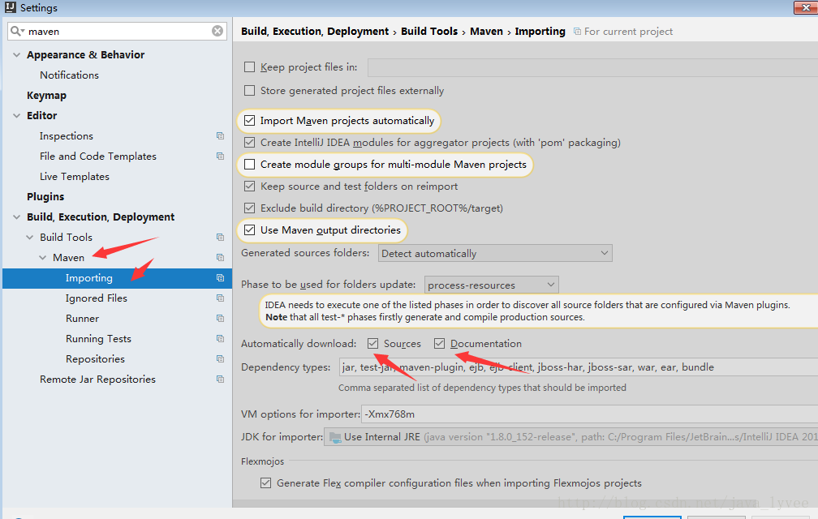Open Keymap settings page
Viewport: 818px width, 519px height.
(x=46, y=96)
